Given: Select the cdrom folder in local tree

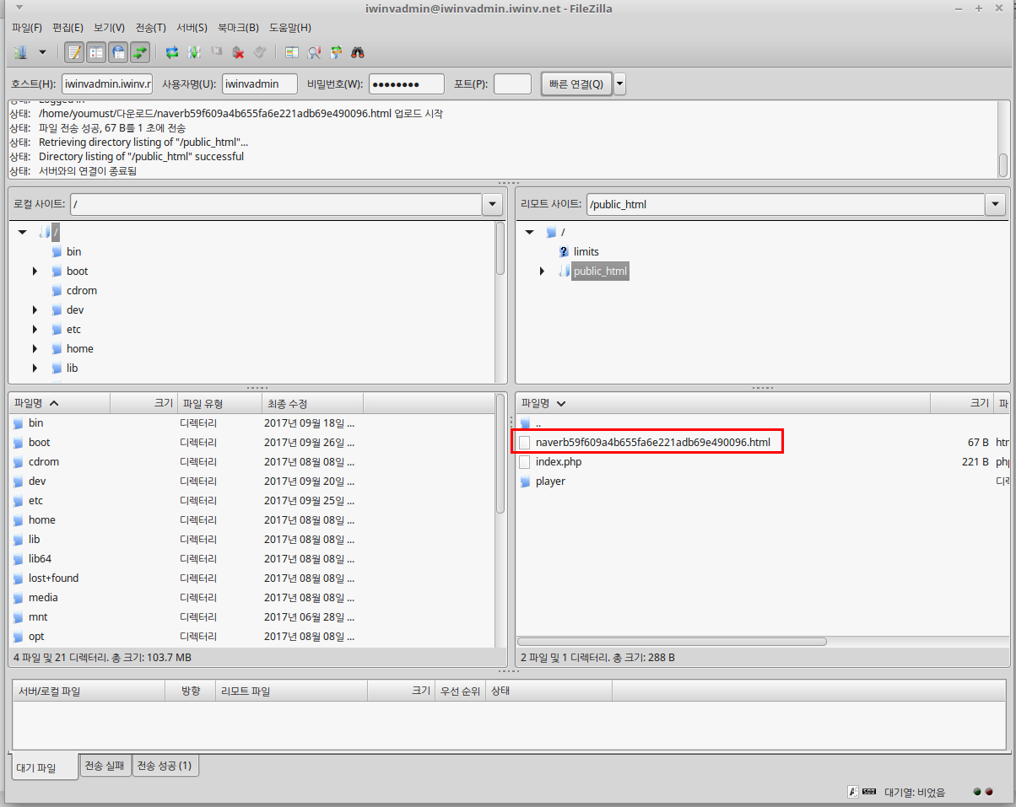Looking at the screenshot, I should [82, 291].
